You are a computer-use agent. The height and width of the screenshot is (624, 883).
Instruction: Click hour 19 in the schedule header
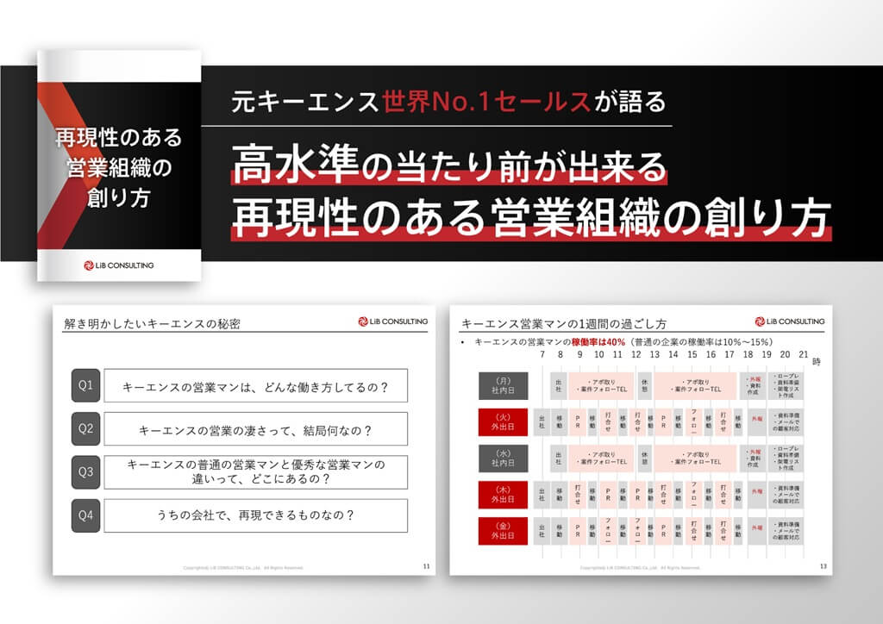pos(767,354)
